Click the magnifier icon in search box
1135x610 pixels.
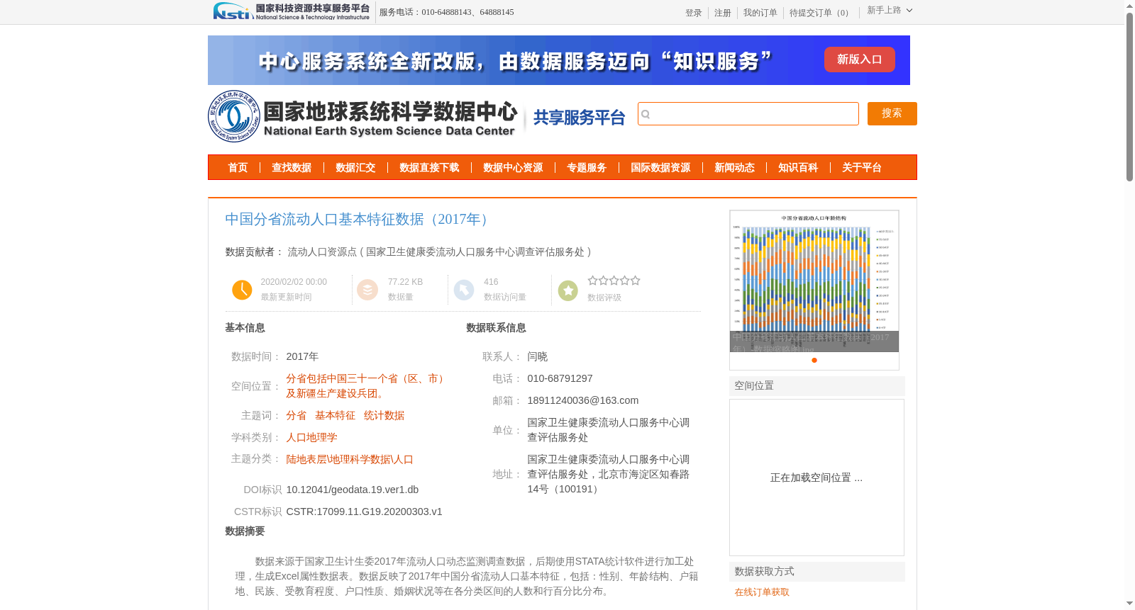click(646, 114)
